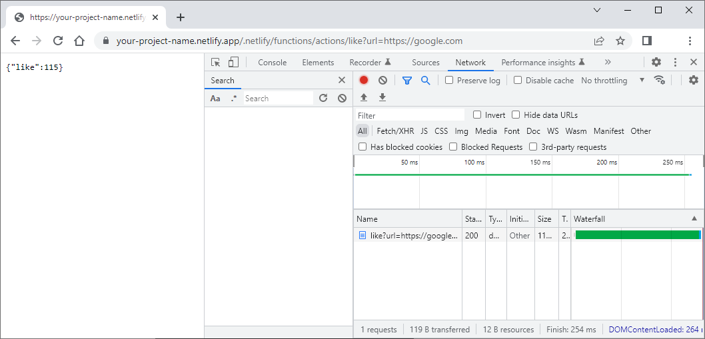Click the record network log button
Viewport: 705px width, 339px height.
click(x=364, y=80)
